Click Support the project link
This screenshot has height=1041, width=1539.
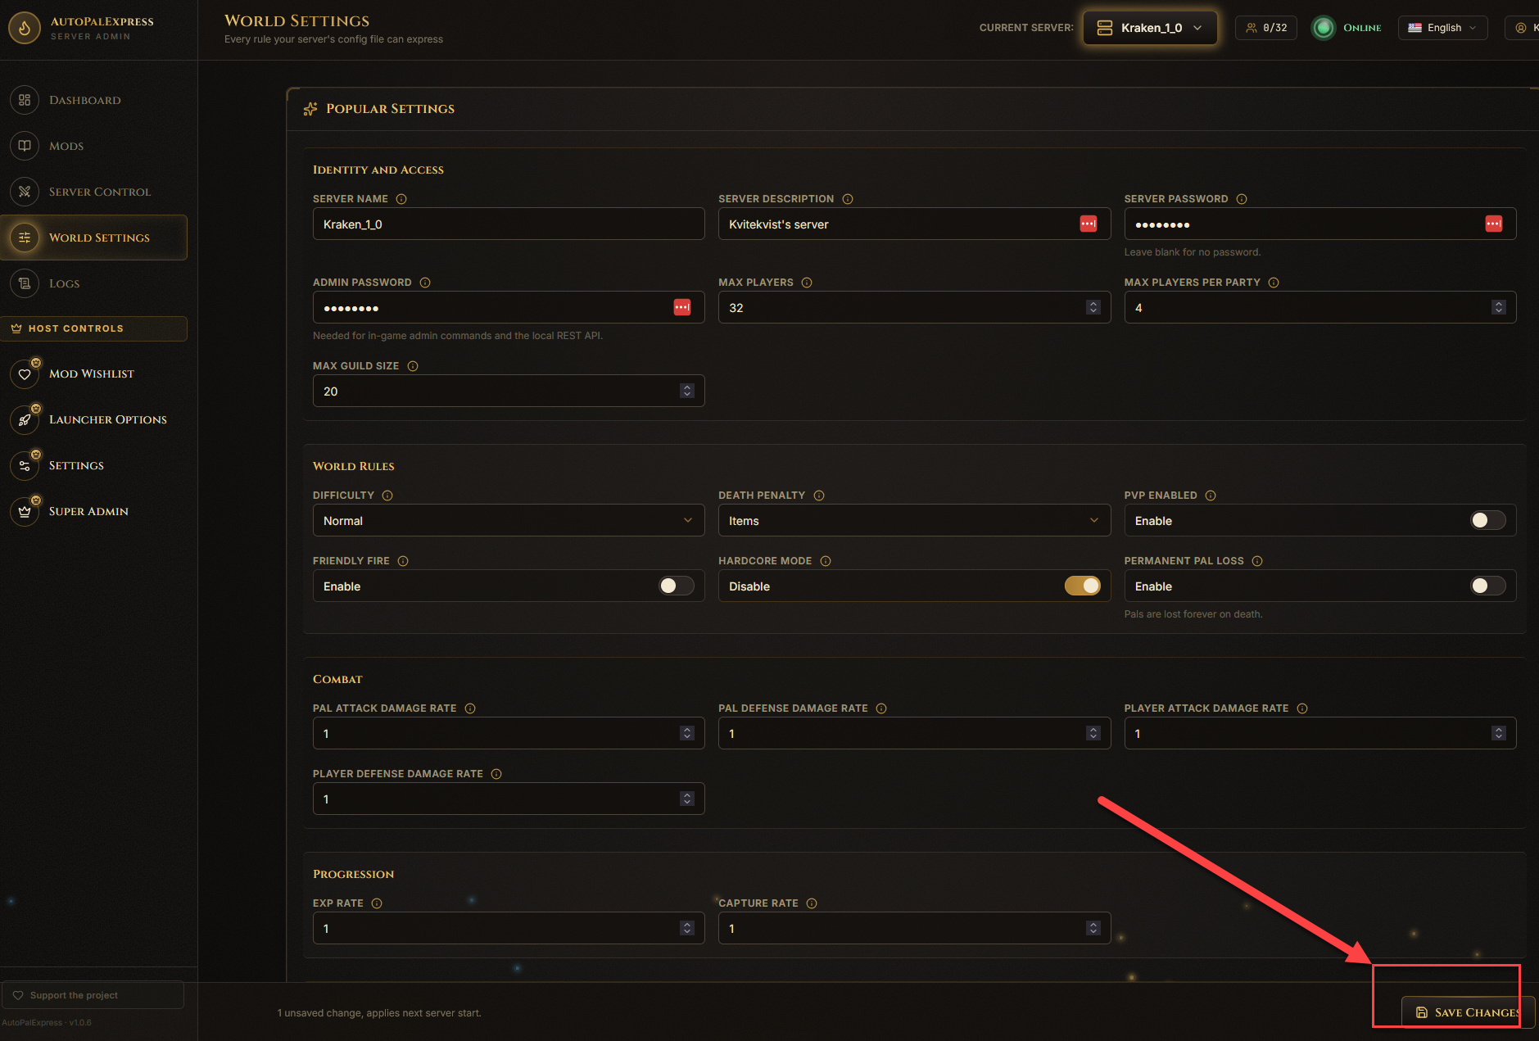[93, 995]
